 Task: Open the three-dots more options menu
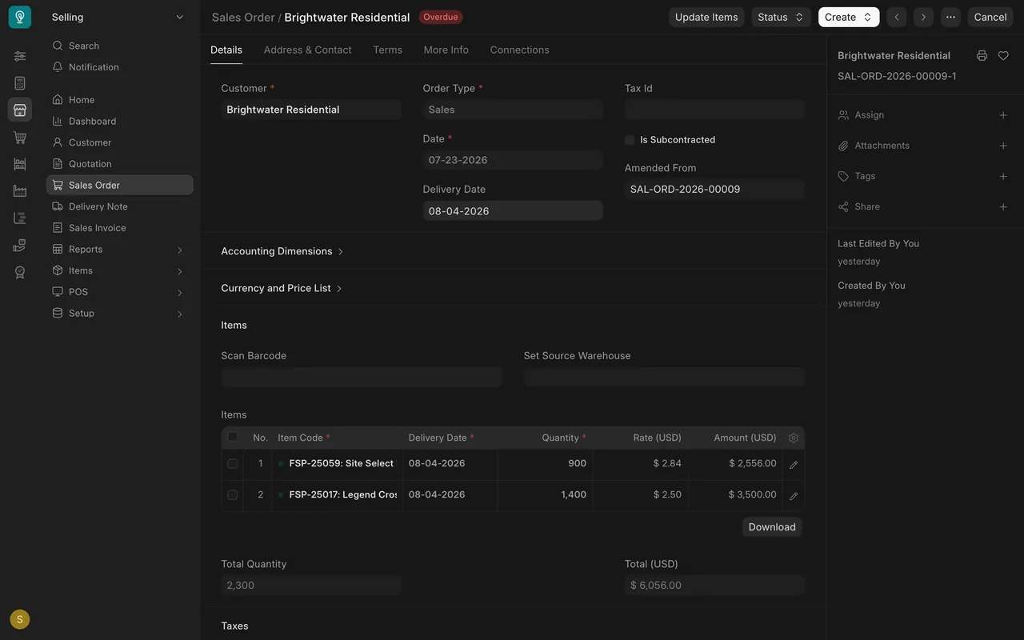[950, 17]
